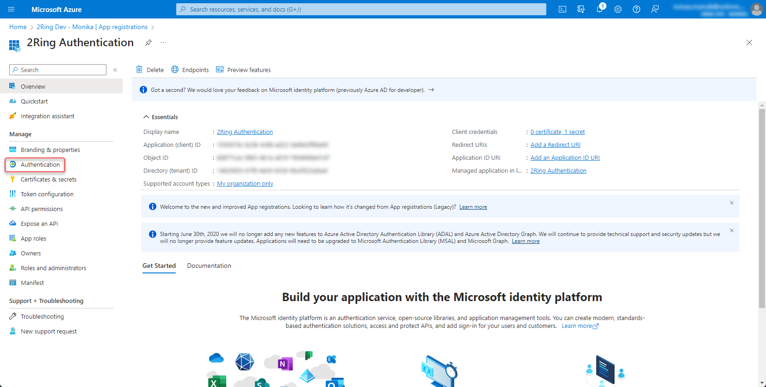Image resolution: width=766 pixels, height=387 pixels.
Task: Pin 2Ring Authentication to dashboard
Action: click(148, 42)
